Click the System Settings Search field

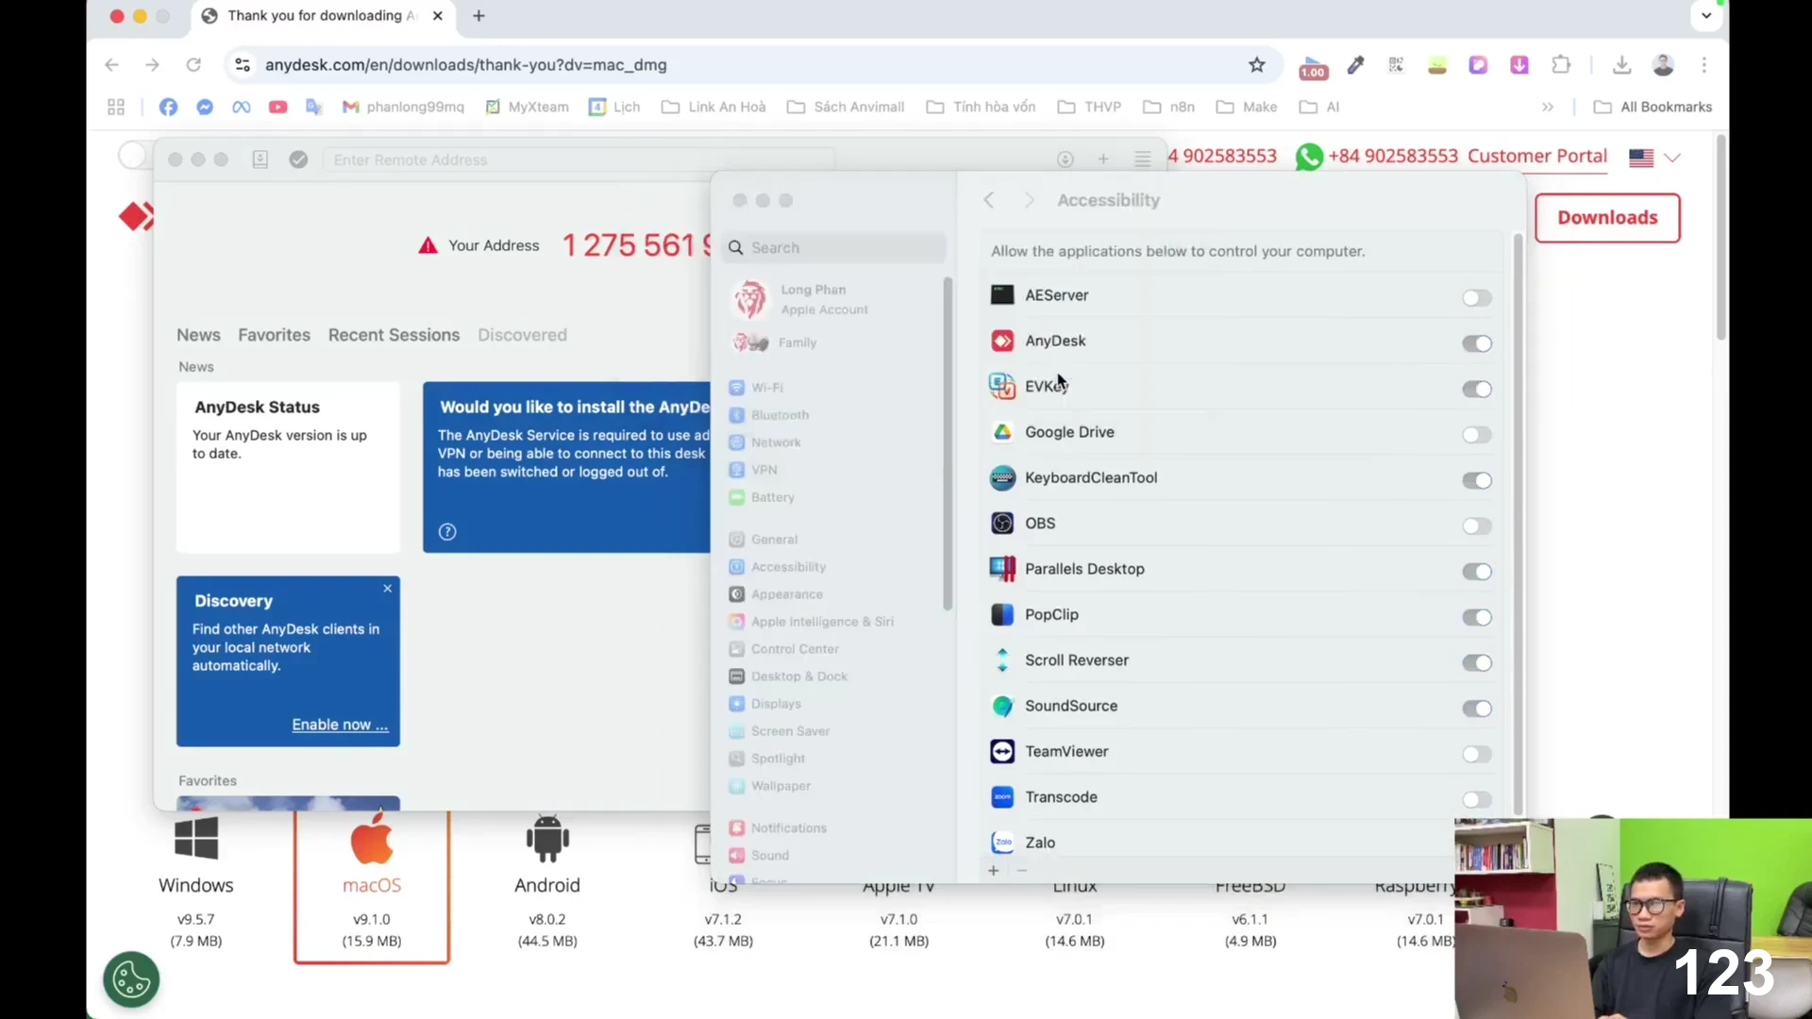tap(834, 248)
